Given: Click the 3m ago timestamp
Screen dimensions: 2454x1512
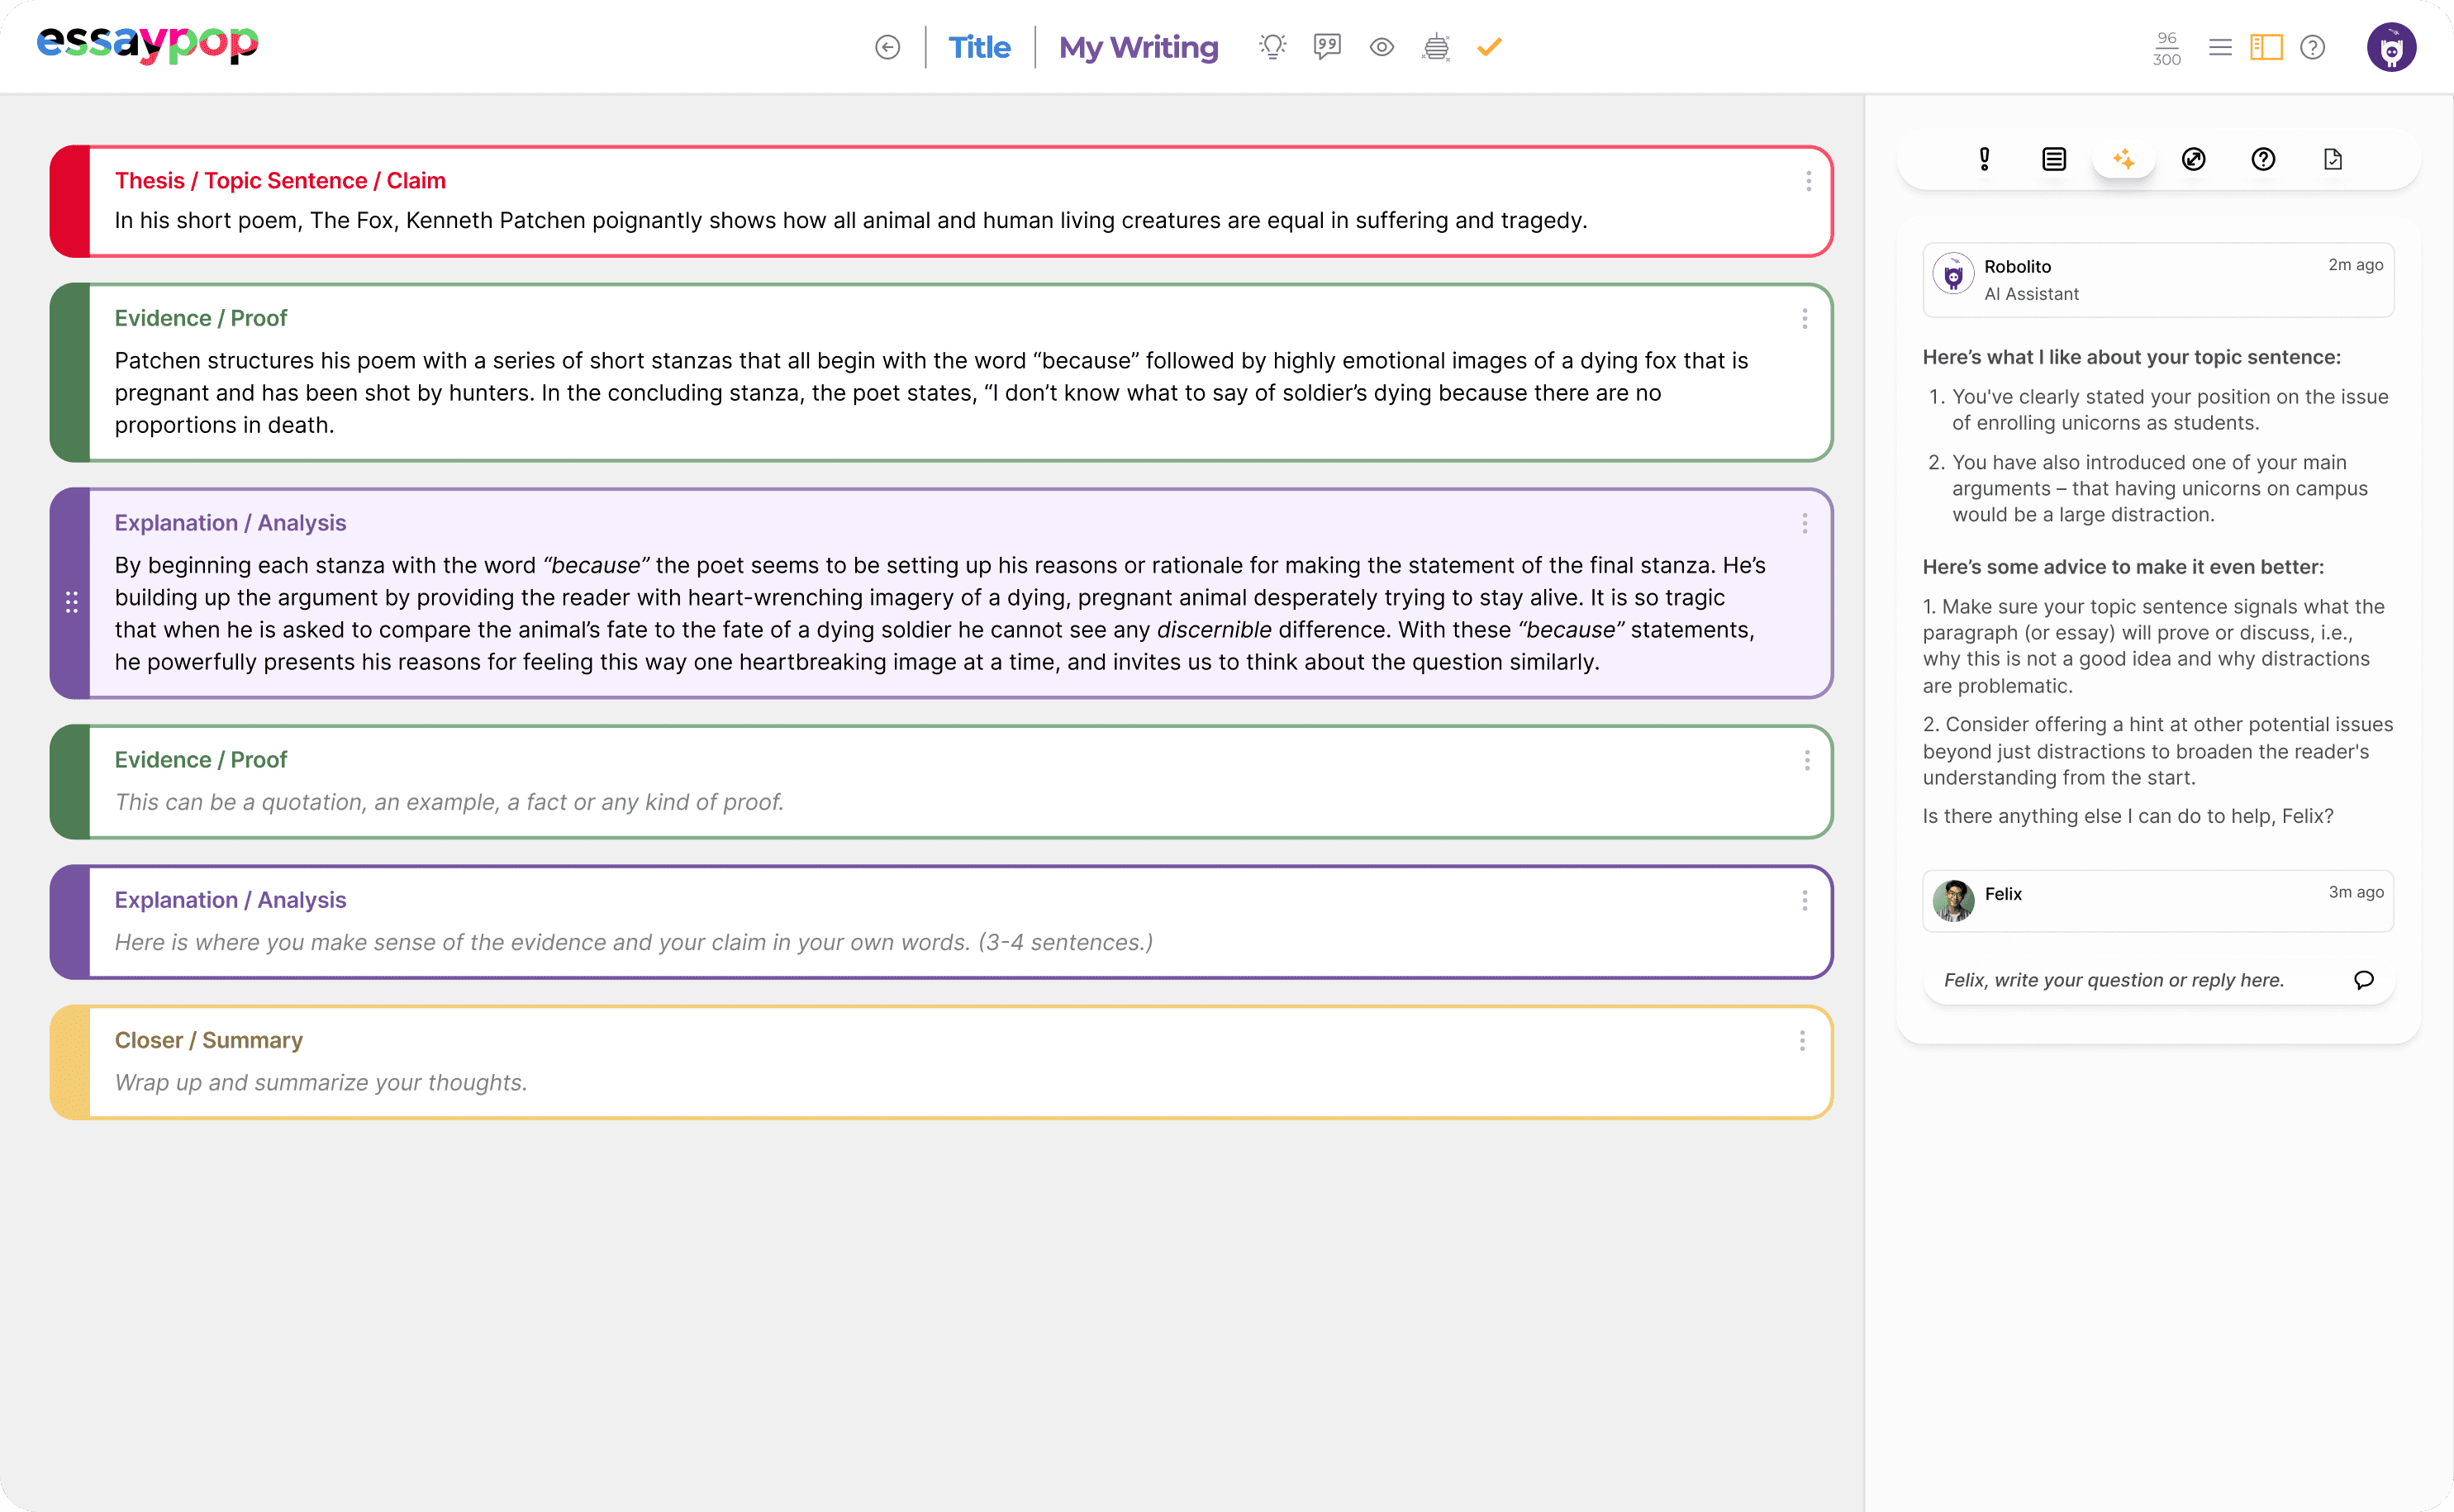Looking at the screenshot, I should (x=2355, y=892).
